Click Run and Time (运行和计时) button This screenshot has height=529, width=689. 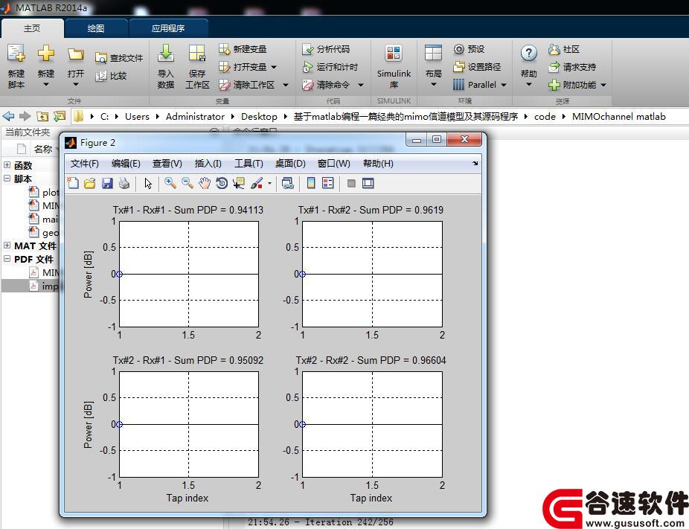point(330,67)
